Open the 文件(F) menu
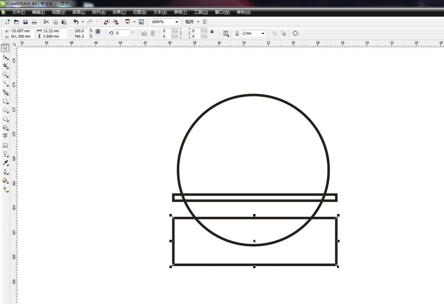The height and width of the screenshot is (304, 444). (x=18, y=12)
